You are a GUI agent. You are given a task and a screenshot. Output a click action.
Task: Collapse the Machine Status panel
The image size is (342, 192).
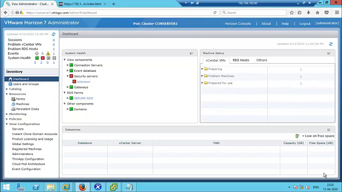point(329,53)
